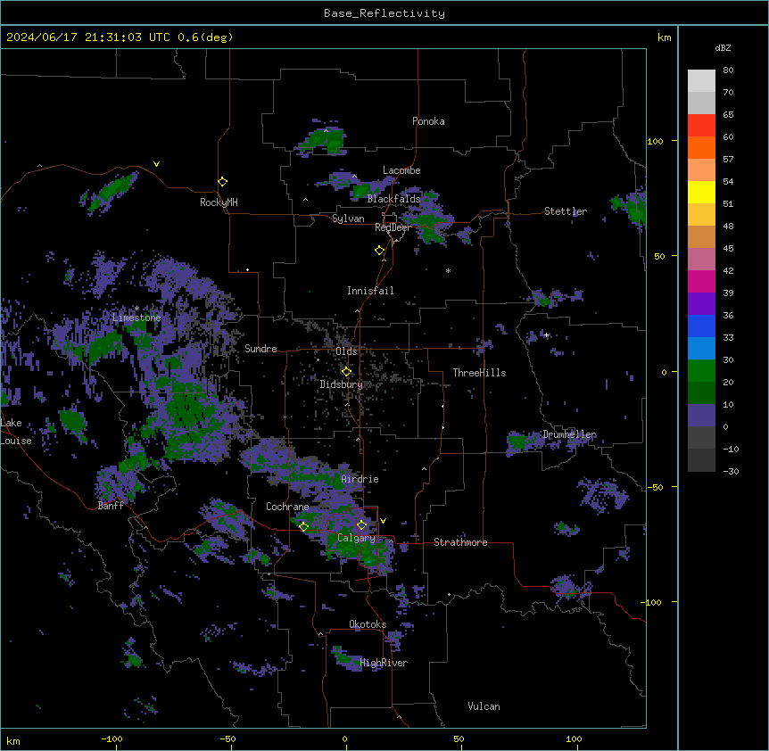This screenshot has height=751, width=769.
Task: Click the RockyMH label
Action: 219,202
